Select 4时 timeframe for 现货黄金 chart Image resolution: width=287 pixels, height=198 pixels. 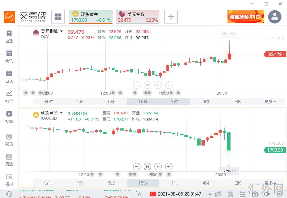[206, 183]
